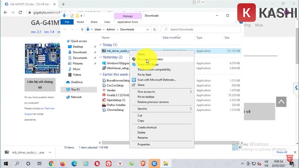The height and width of the screenshot is (168, 299).
Task: Collapse the Yesterday group
Action: (x=100, y=57)
